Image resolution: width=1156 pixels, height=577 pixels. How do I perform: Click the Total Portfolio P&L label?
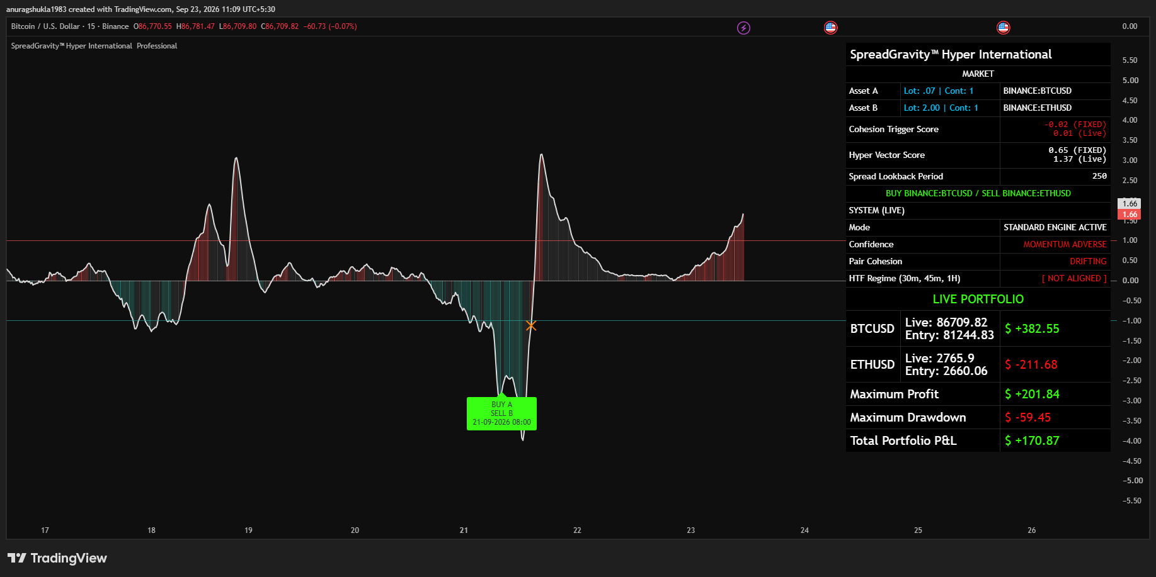coord(903,441)
